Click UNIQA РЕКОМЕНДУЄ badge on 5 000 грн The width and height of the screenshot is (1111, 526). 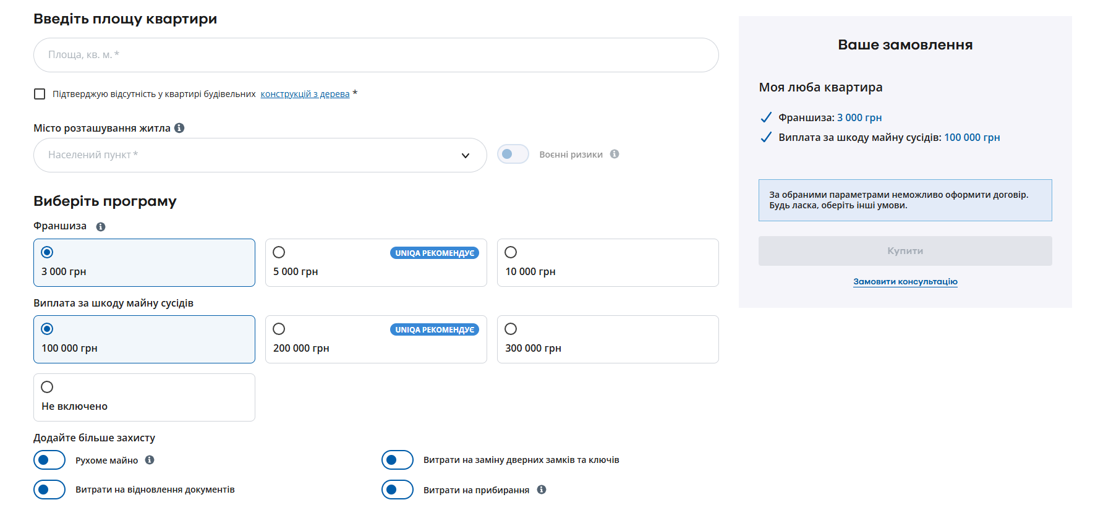point(434,253)
